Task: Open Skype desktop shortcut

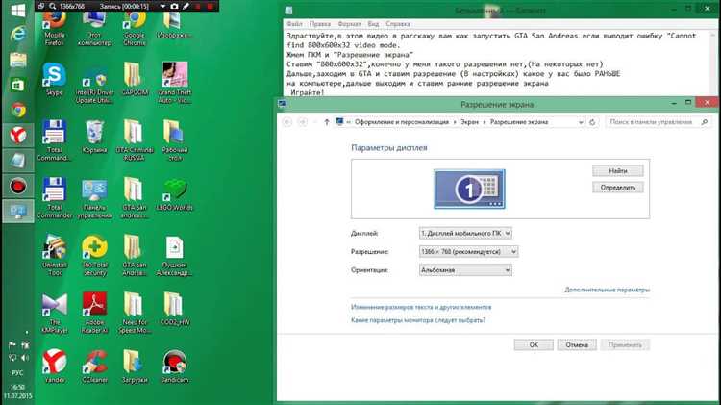Action: tap(54, 79)
